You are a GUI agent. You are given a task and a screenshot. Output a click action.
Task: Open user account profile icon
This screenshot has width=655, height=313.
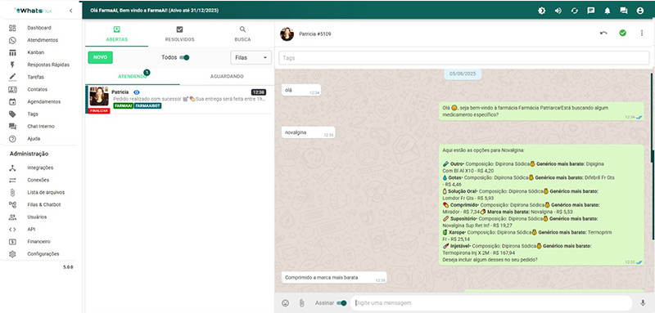coord(640,11)
